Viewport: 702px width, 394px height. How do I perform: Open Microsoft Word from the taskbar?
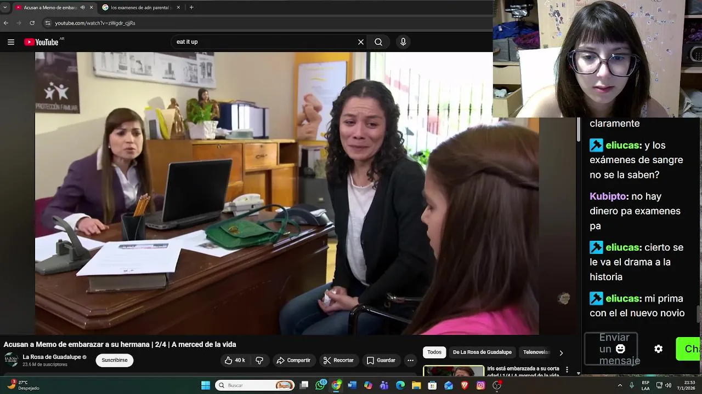pos(352,385)
